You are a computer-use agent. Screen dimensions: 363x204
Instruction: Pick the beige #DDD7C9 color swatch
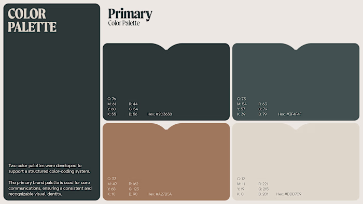[x=296, y=162]
